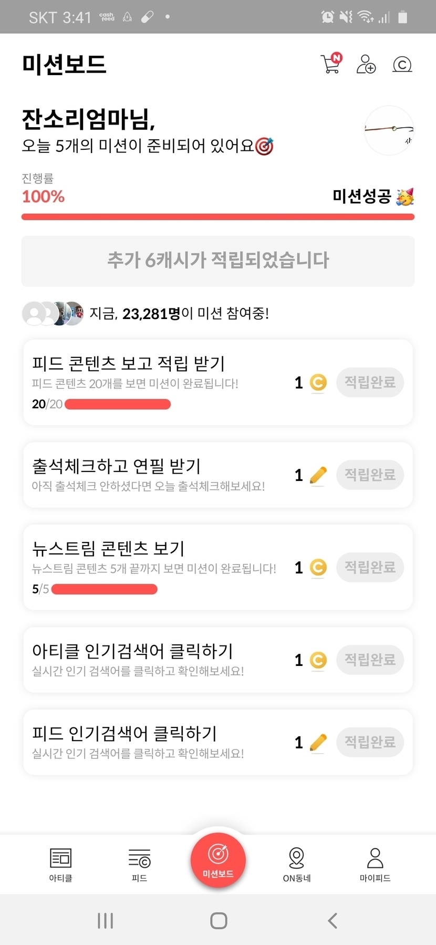Tap the mission participants avatars
Image resolution: width=436 pixels, height=945 pixels.
tap(53, 314)
